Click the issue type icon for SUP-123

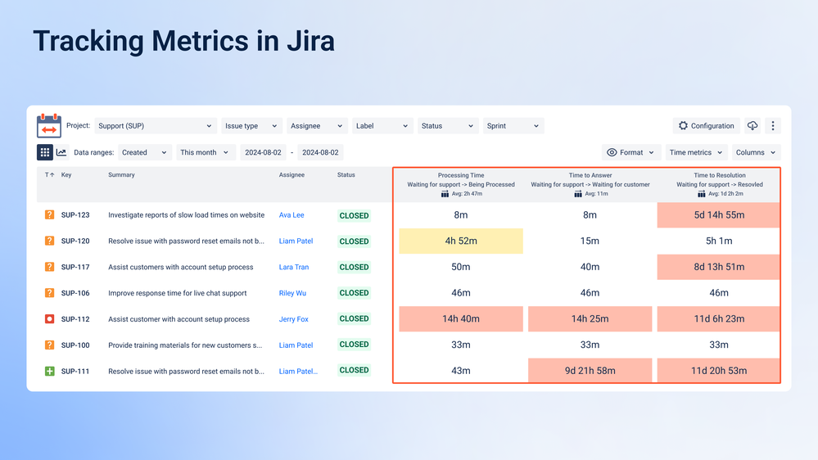point(50,215)
